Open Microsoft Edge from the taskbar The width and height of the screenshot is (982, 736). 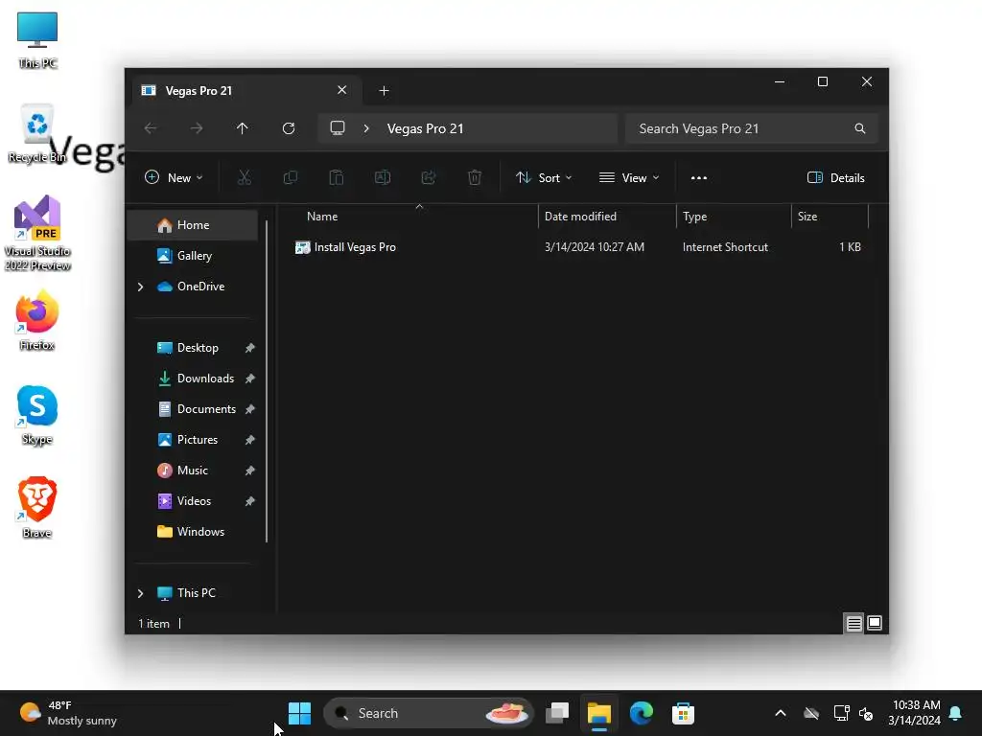pos(642,713)
